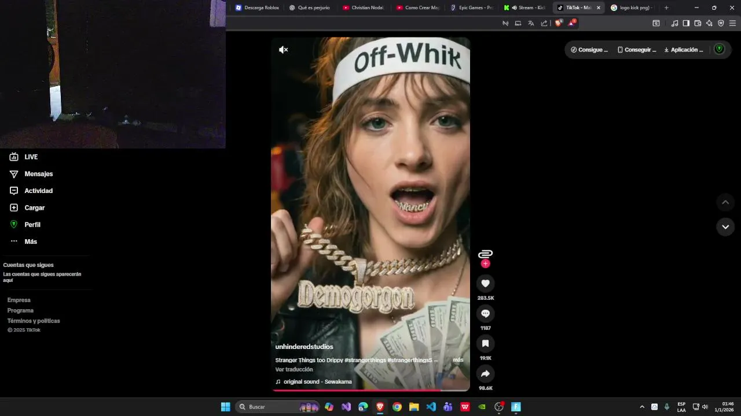This screenshot has height=416, width=741.
Task: Close the TikTok browser tab
Action: 599,8
